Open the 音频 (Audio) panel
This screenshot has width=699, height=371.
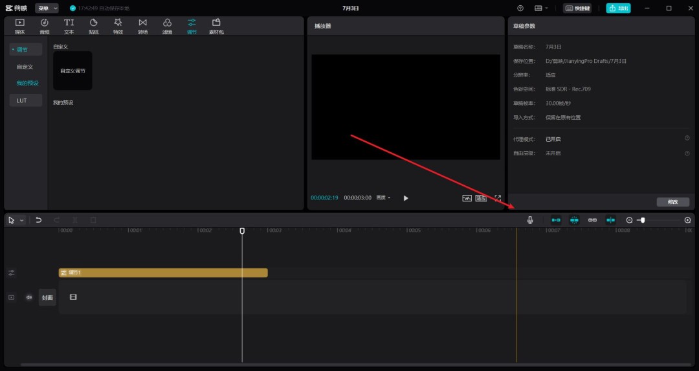click(44, 26)
